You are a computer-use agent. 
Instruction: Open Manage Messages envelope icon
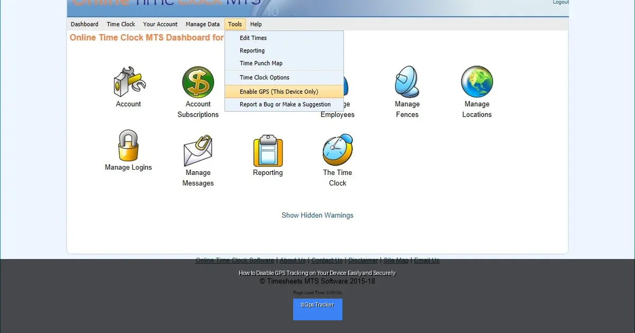pyautogui.click(x=198, y=151)
